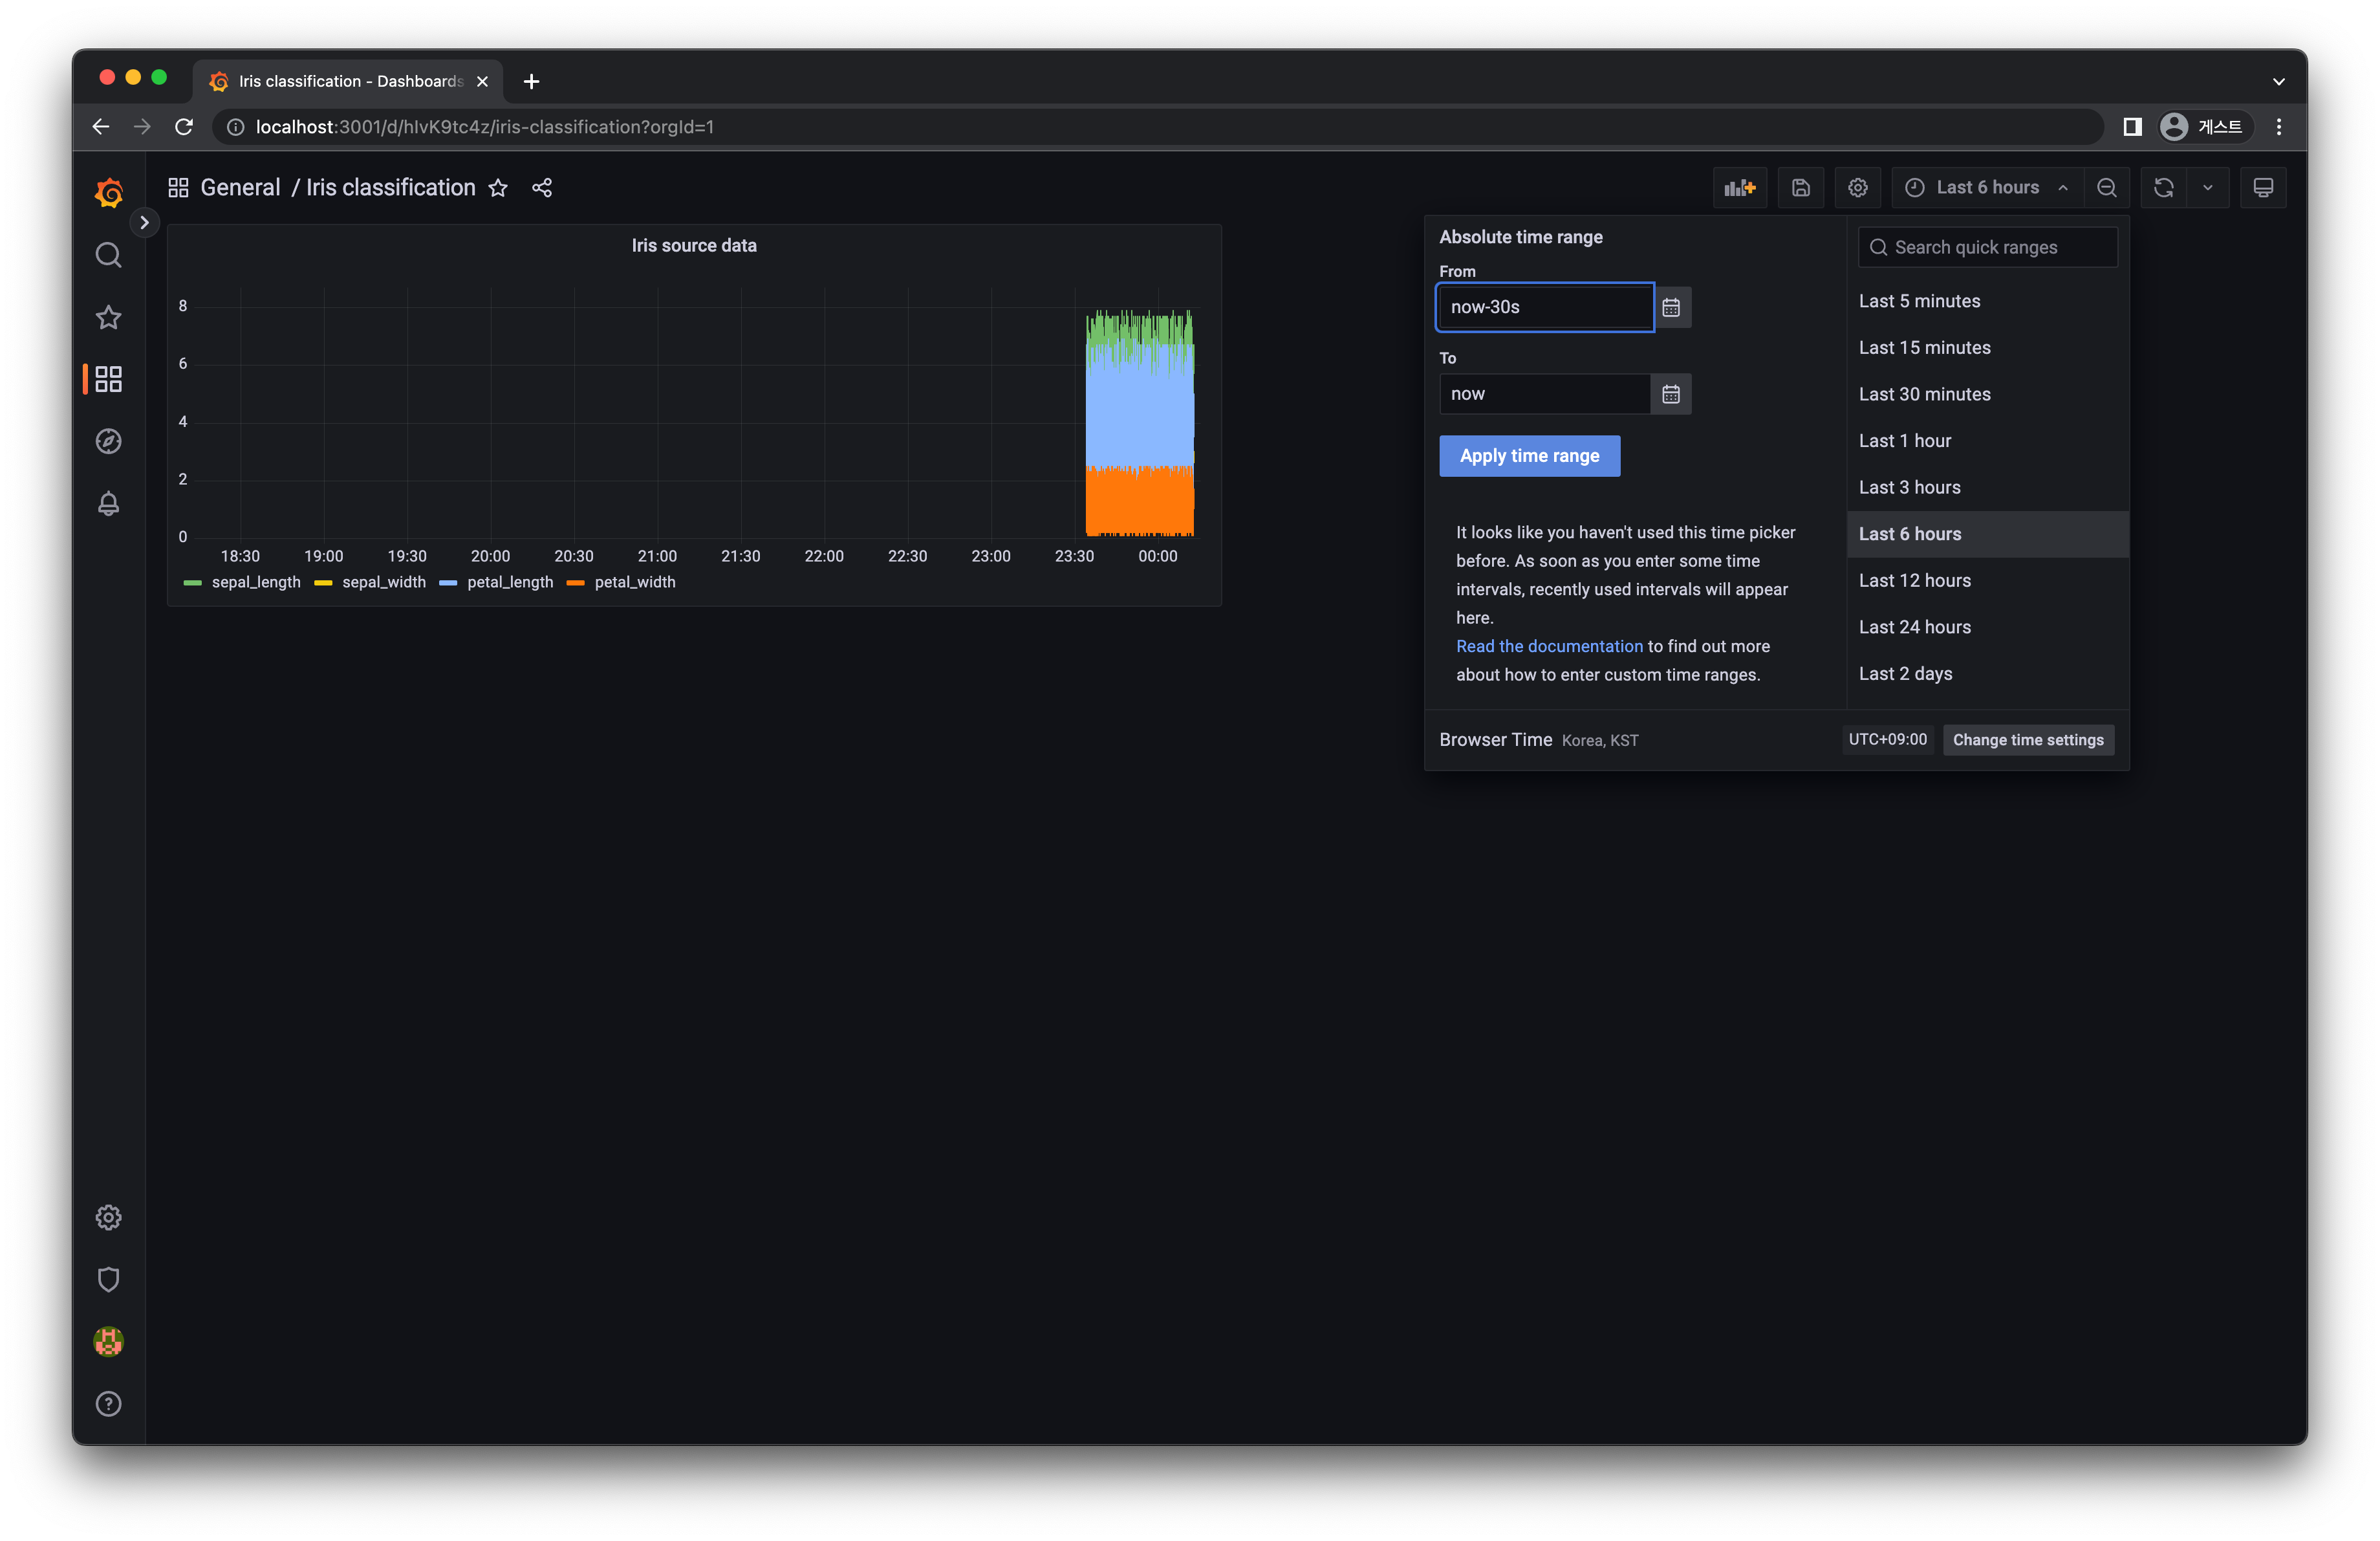Open the Explore compass icon
This screenshot has width=2380, height=1541.
(109, 441)
